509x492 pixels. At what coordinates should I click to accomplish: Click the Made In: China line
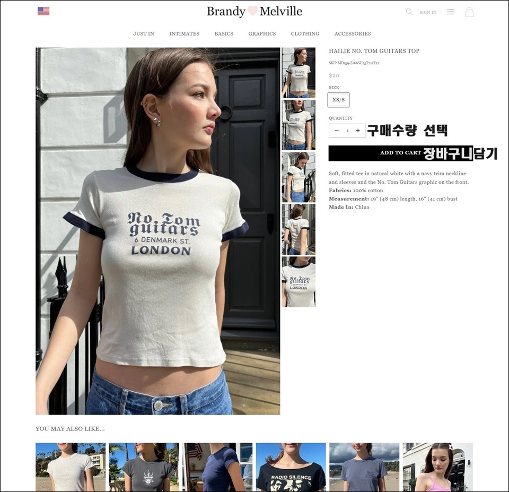(x=349, y=207)
